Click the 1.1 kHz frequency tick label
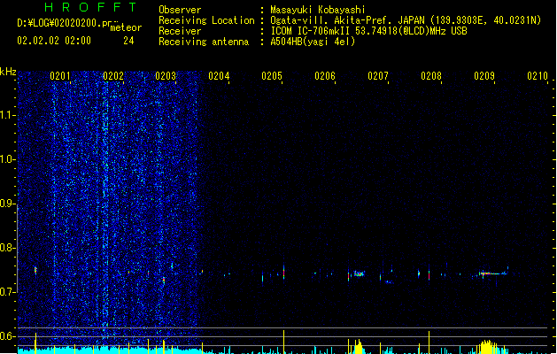This screenshot has width=557, height=354. click(x=7, y=115)
